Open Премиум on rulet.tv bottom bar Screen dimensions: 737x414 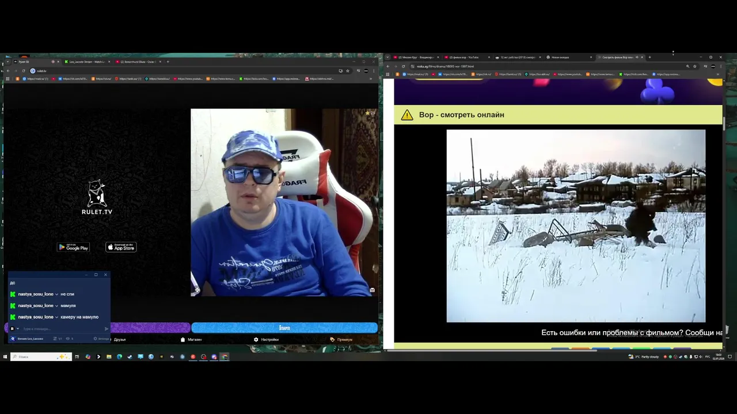click(x=341, y=340)
